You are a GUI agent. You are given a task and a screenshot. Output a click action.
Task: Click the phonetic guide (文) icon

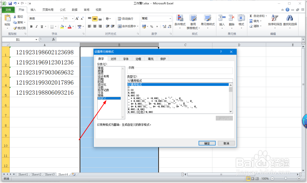(x=79, y=27)
